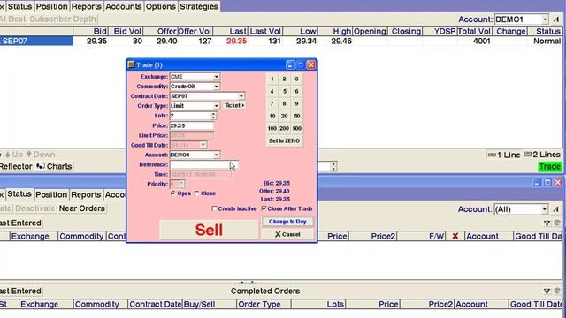This screenshot has width=566, height=318.
Task: Click the Down arrow button
Action: pos(41,155)
